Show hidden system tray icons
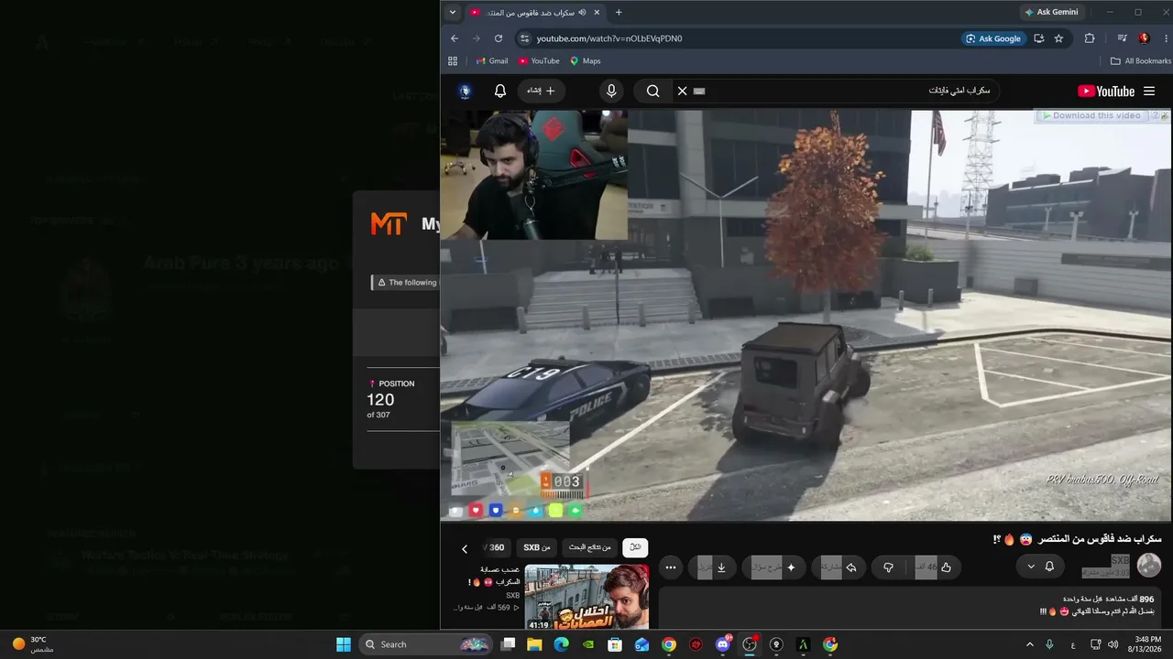This screenshot has height=659, width=1173. point(1029,644)
